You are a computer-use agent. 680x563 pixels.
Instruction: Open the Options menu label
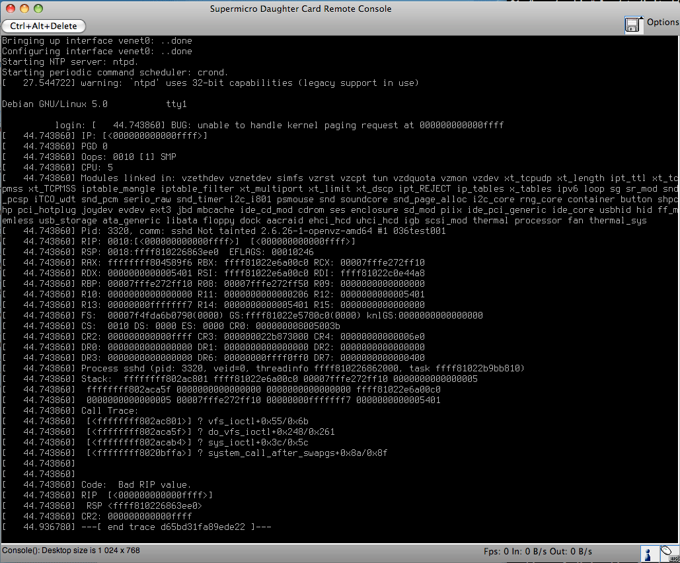(x=662, y=22)
